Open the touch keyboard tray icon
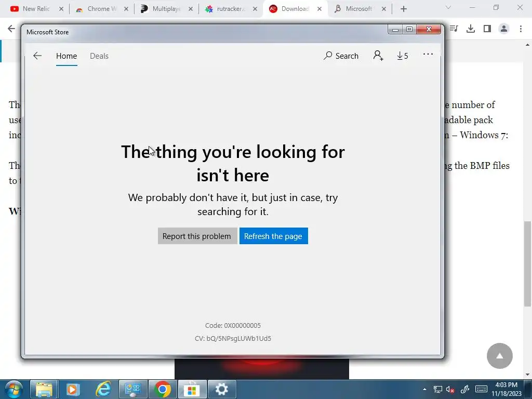The height and width of the screenshot is (399, 532). pos(481,389)
